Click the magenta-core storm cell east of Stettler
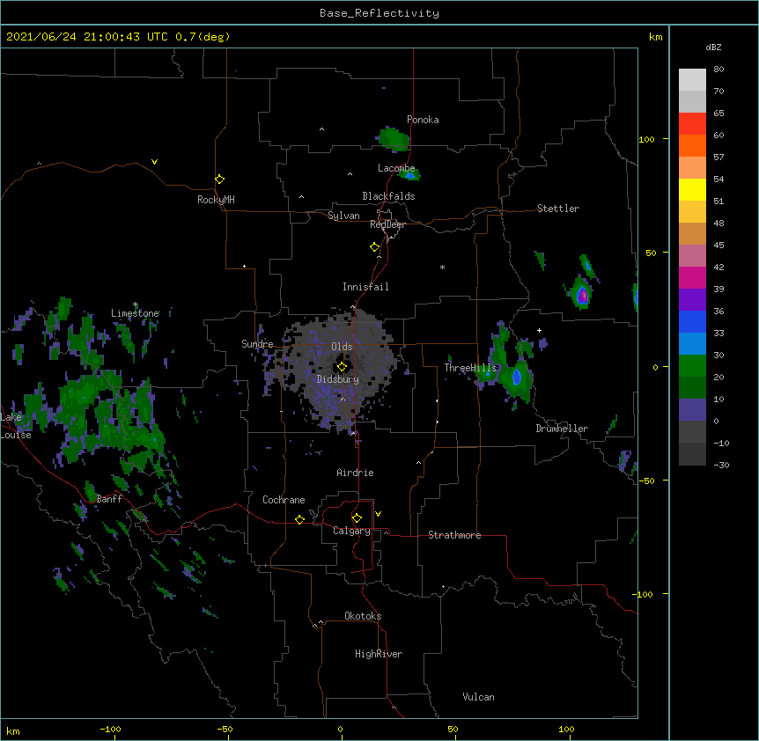Viewport: 759px width, 741px height. point(581,293)
